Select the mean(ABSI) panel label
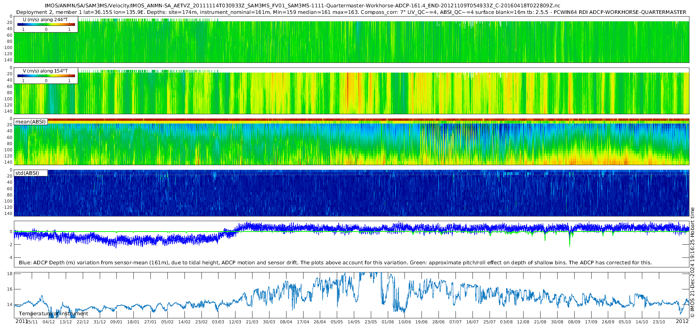Image resolution: width=696 pixels, height=328 pixels. click(x=31, y=122)
